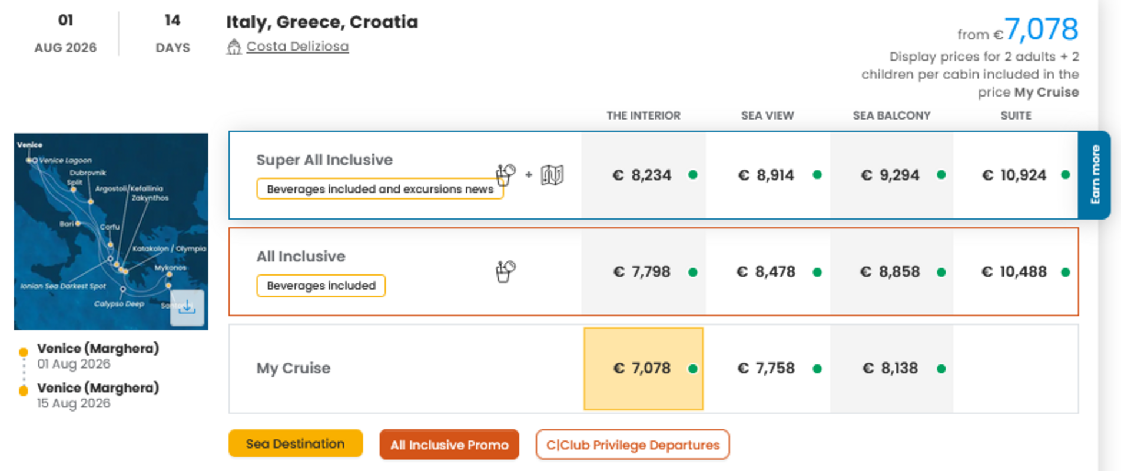Click green dot next to € 8,234

click(693, 175)
